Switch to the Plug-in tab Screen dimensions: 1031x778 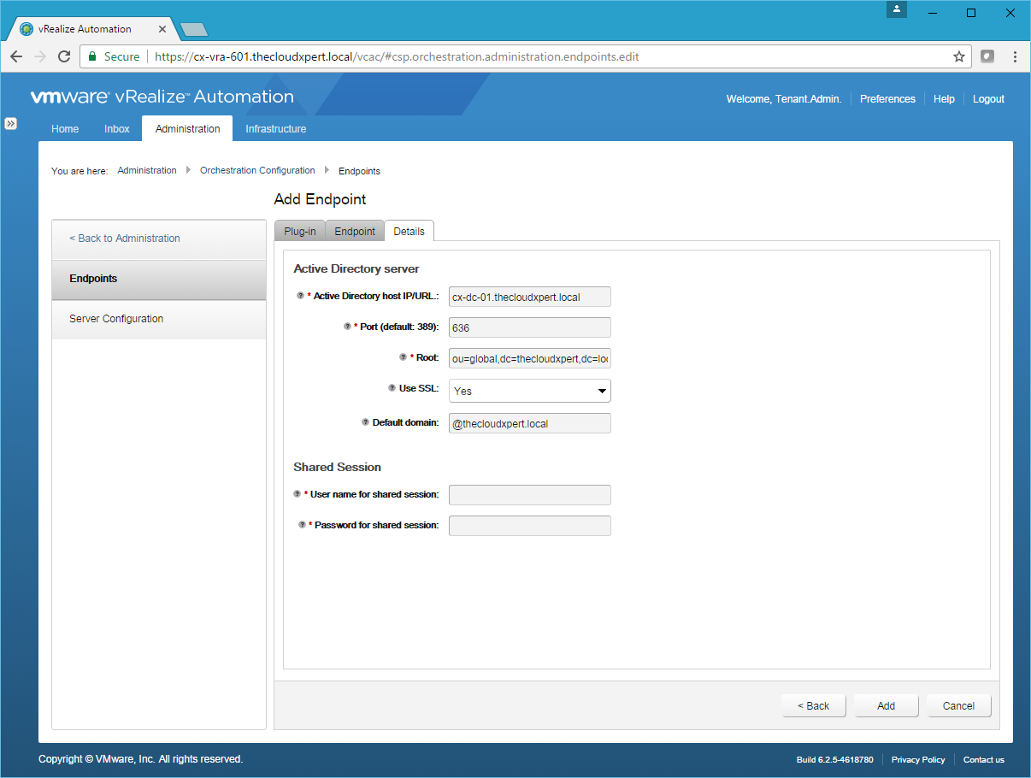(300, 232)
